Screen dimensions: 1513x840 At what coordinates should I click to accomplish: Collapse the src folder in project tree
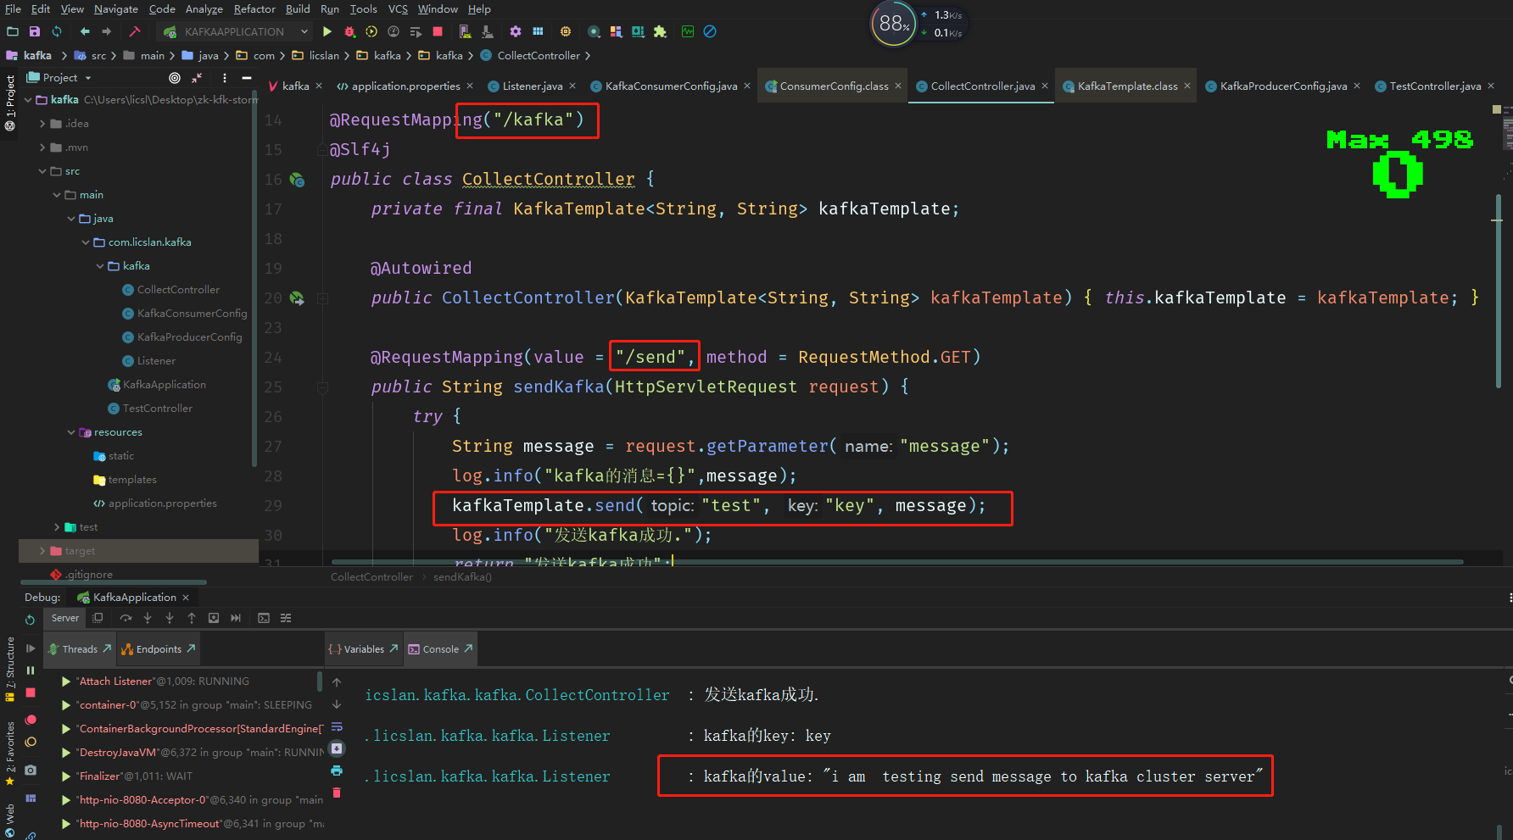[x=42, y=171]
